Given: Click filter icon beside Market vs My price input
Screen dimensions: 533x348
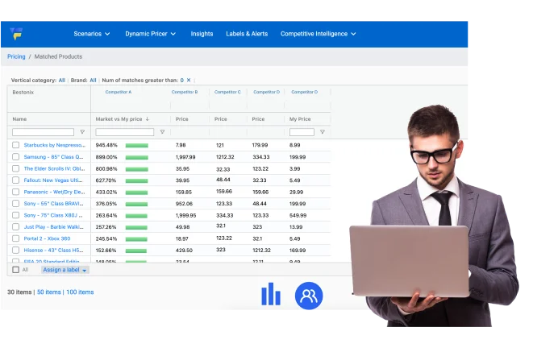Looking at the screenshot, I should click(x=161, y=132).
